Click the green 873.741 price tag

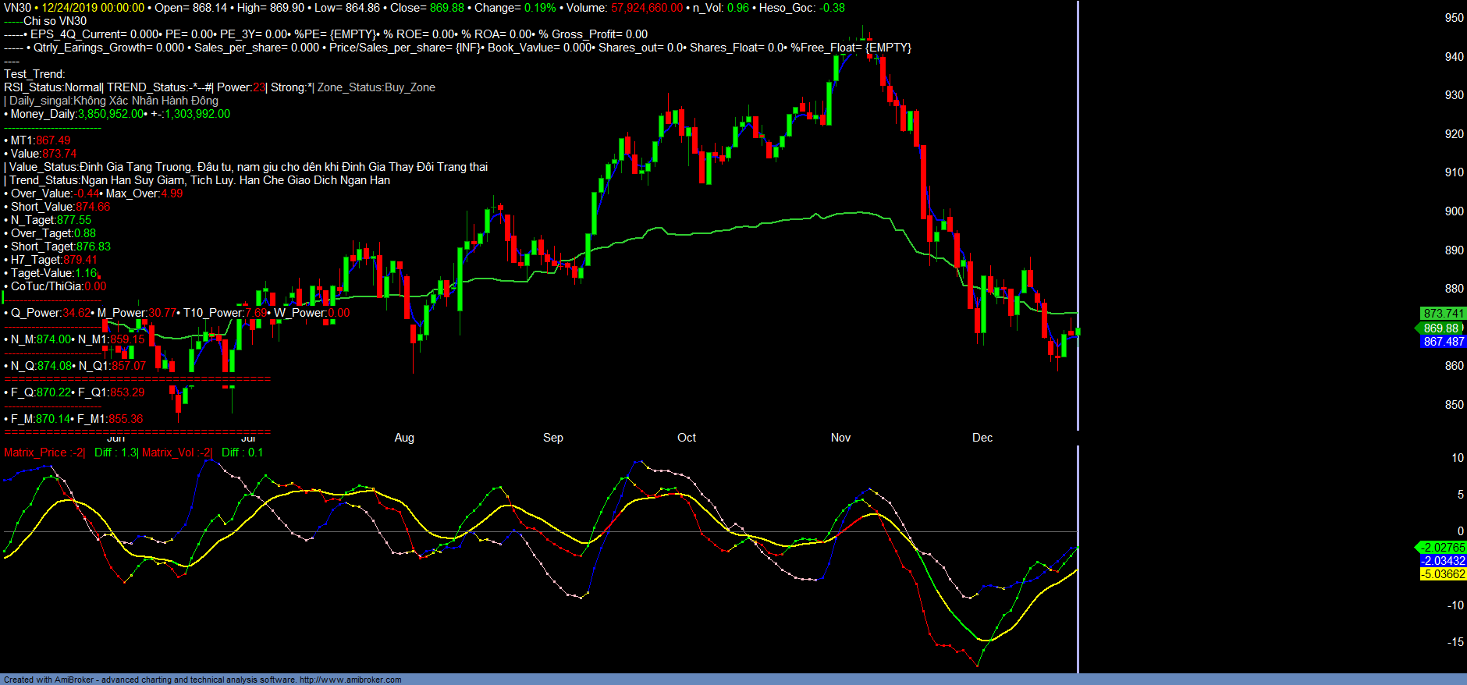[1443, 314]
